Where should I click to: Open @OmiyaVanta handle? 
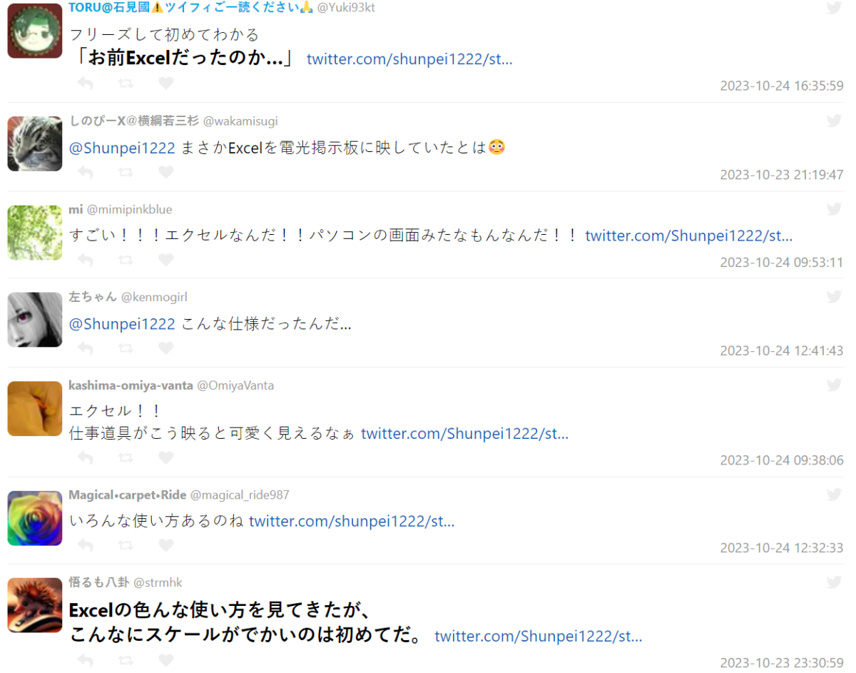click(235, 385)
